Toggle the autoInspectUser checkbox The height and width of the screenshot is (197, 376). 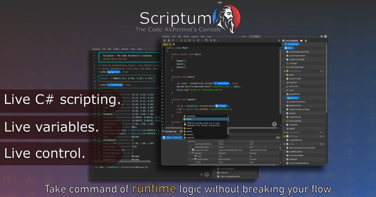(287, 56)
